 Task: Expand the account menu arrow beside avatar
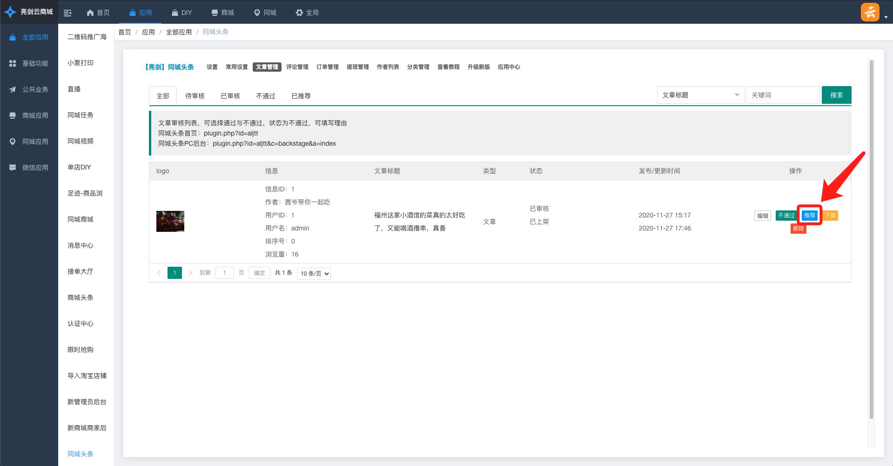886,17
